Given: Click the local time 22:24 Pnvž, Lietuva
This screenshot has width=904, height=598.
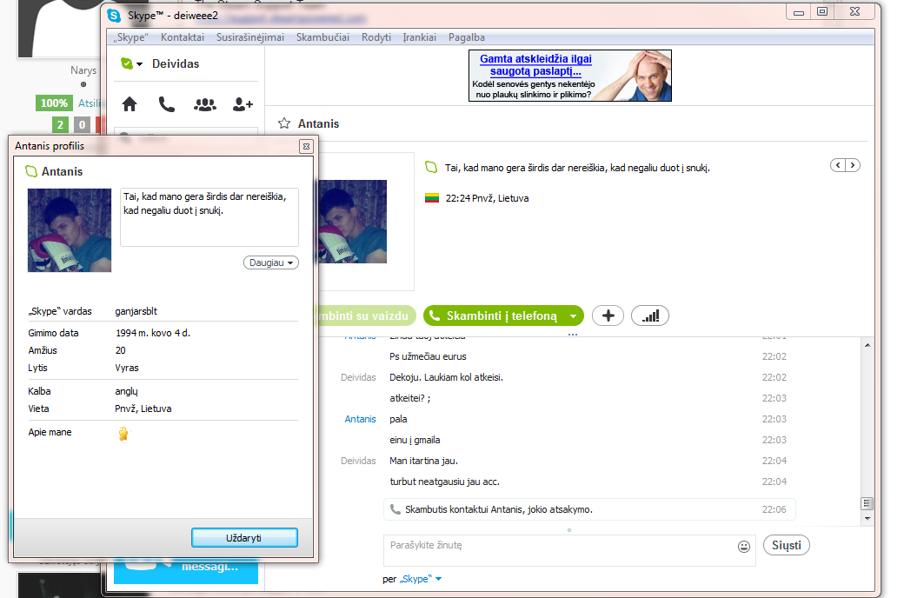Looking at the screenshot, I should (x=487, y=198).
